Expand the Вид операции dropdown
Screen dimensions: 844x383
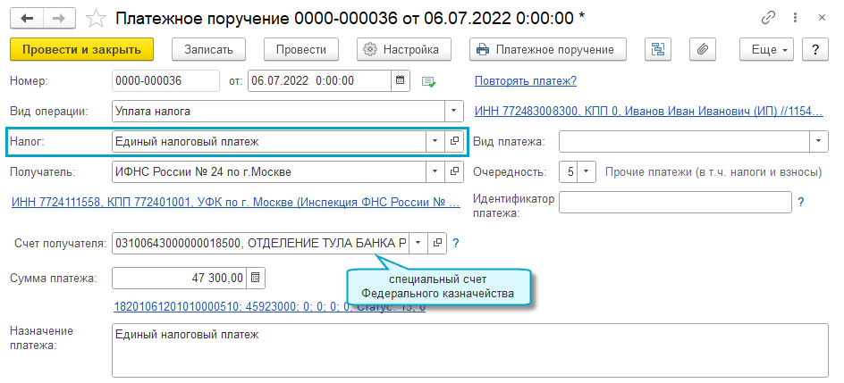coord(454,112)
